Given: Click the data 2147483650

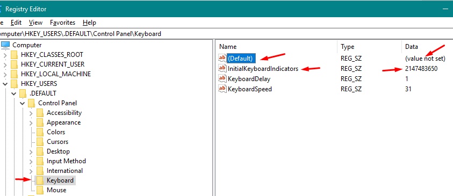Looking at the screenshot, I should coord(421,69).
